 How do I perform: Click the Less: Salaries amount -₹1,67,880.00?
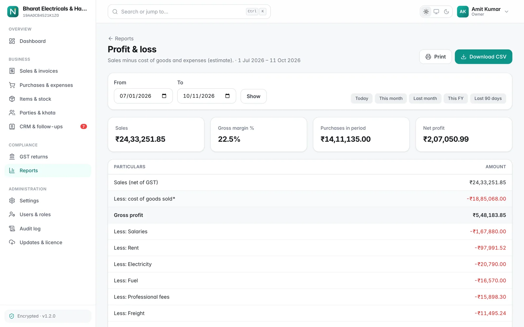coord(488,232)
